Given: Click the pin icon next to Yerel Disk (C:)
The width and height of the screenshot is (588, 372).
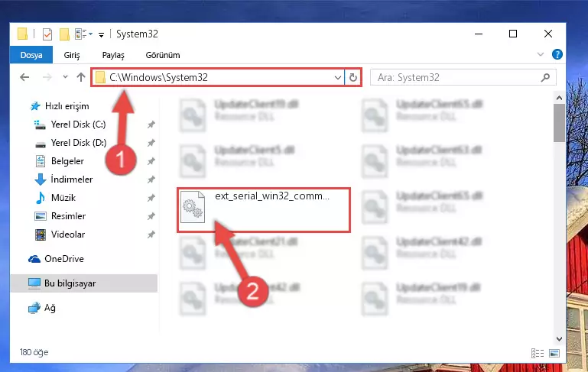Looking at the screenshot, I should pyautogui.click(x=151, y=125).
